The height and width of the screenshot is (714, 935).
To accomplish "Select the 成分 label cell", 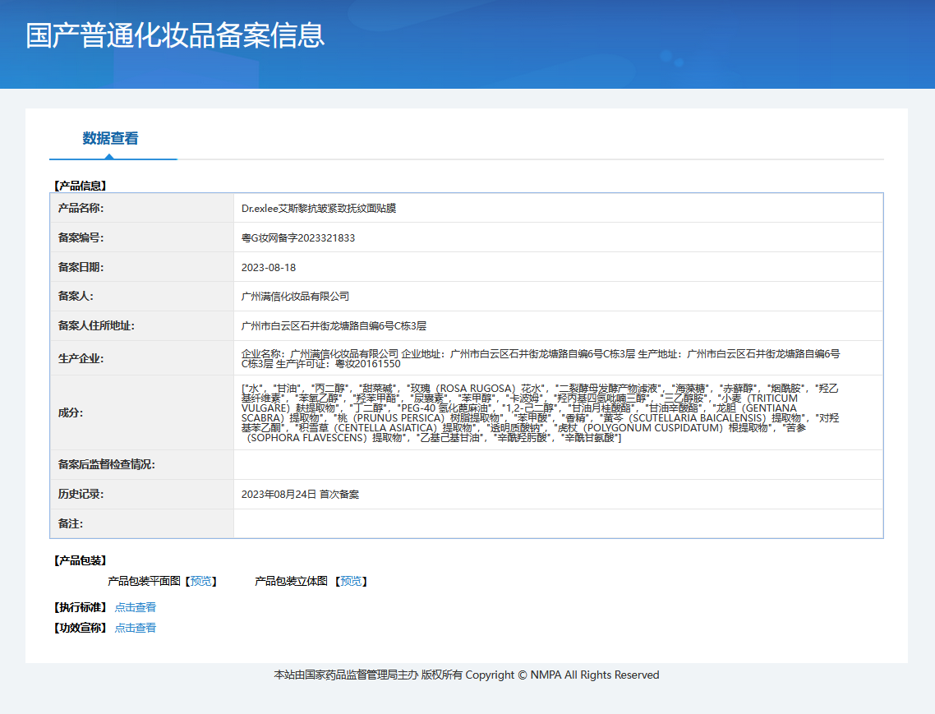I will coord(142,412).
